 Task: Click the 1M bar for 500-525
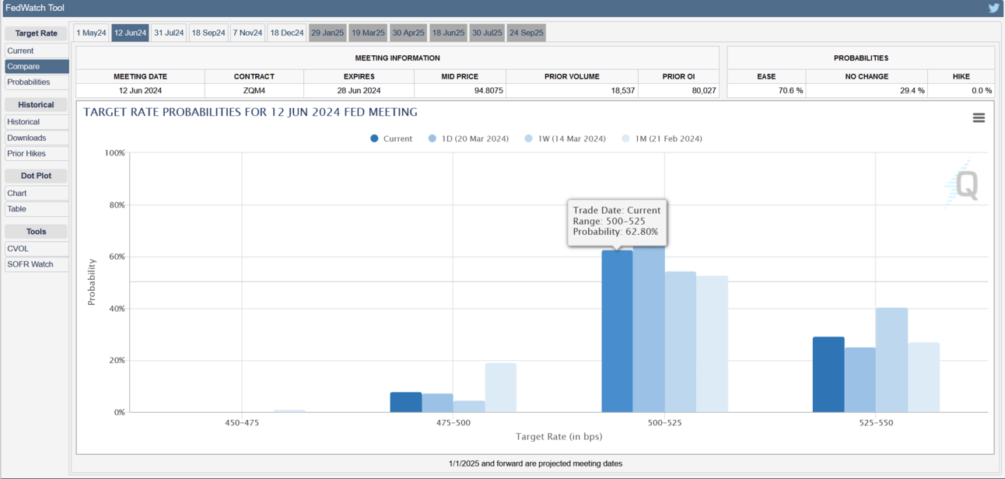coord(713,344)
